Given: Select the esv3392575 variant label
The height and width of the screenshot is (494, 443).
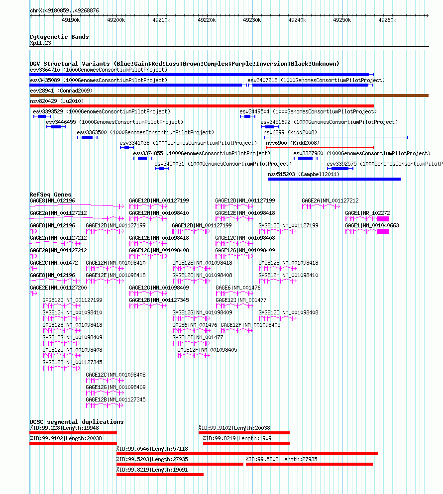Looking at the screenshot, I should coord(385,164).
